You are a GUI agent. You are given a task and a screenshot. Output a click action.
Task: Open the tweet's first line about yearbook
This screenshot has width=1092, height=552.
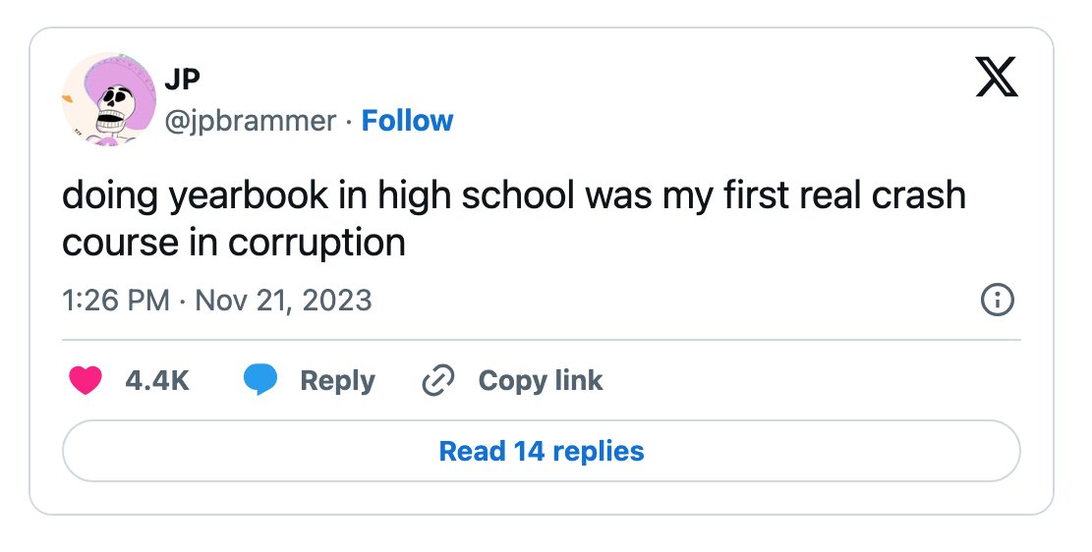[x=514, y=194]
